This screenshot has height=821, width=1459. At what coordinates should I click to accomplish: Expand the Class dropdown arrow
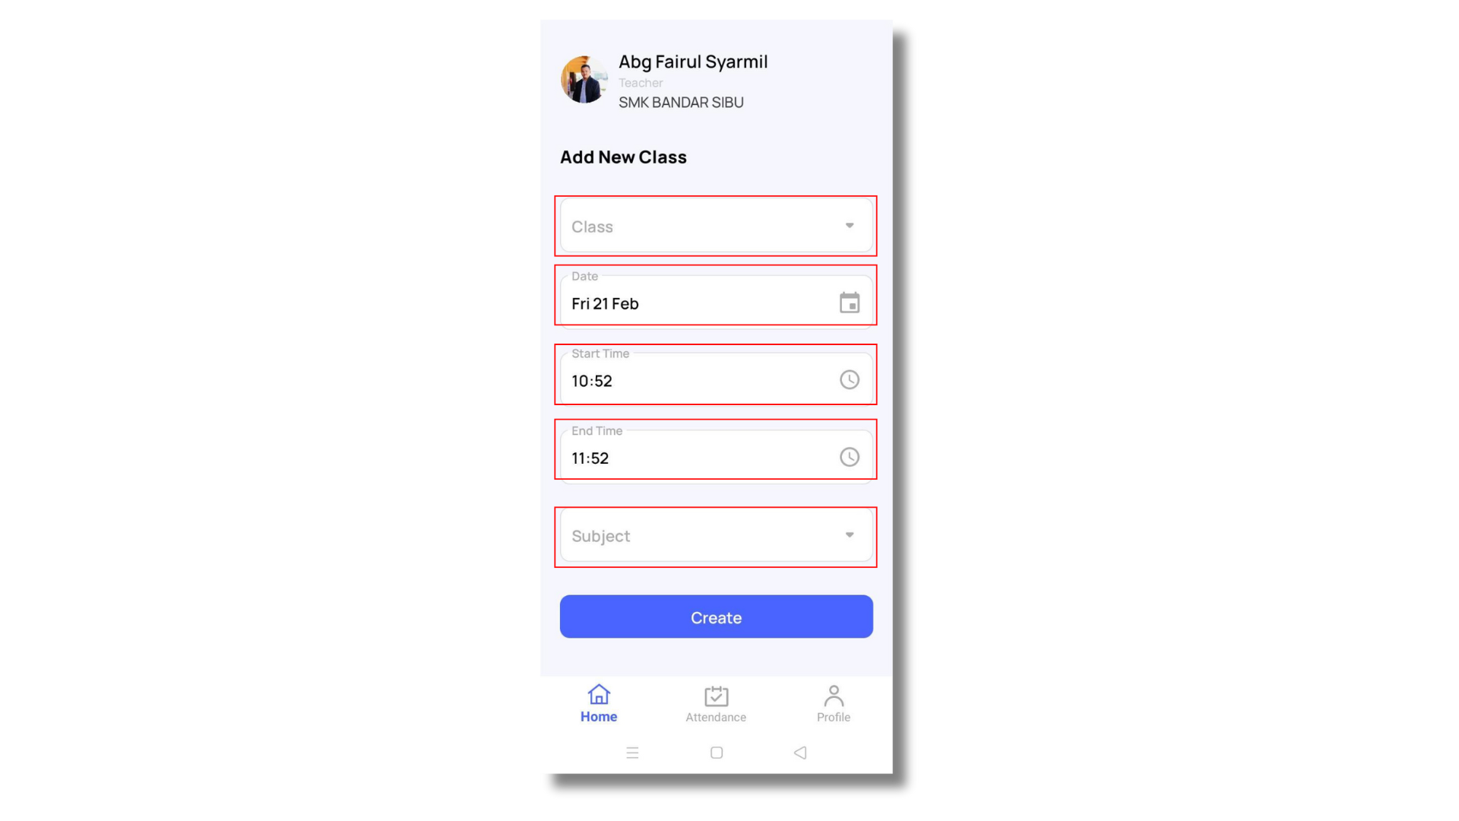click(x=850, y=226)
